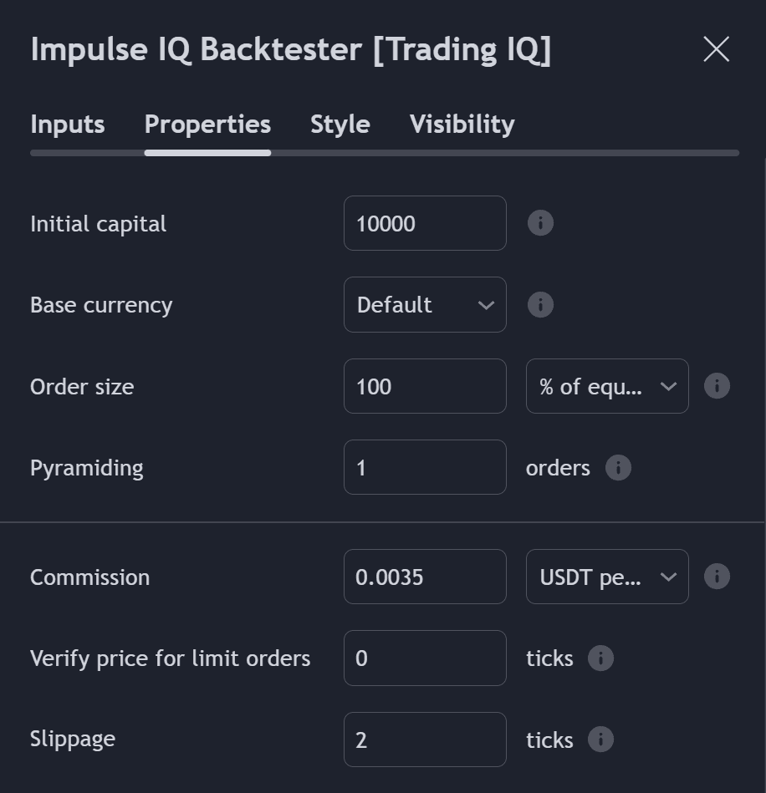
Task: Click info icon for Verify price for limit orders
Action: click(600, 658)
